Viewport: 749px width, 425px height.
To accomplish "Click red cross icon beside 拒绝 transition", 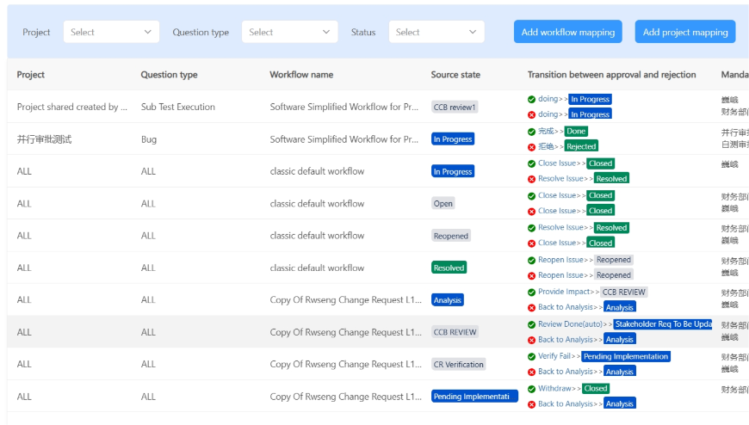I will click(x=532, y=146).
